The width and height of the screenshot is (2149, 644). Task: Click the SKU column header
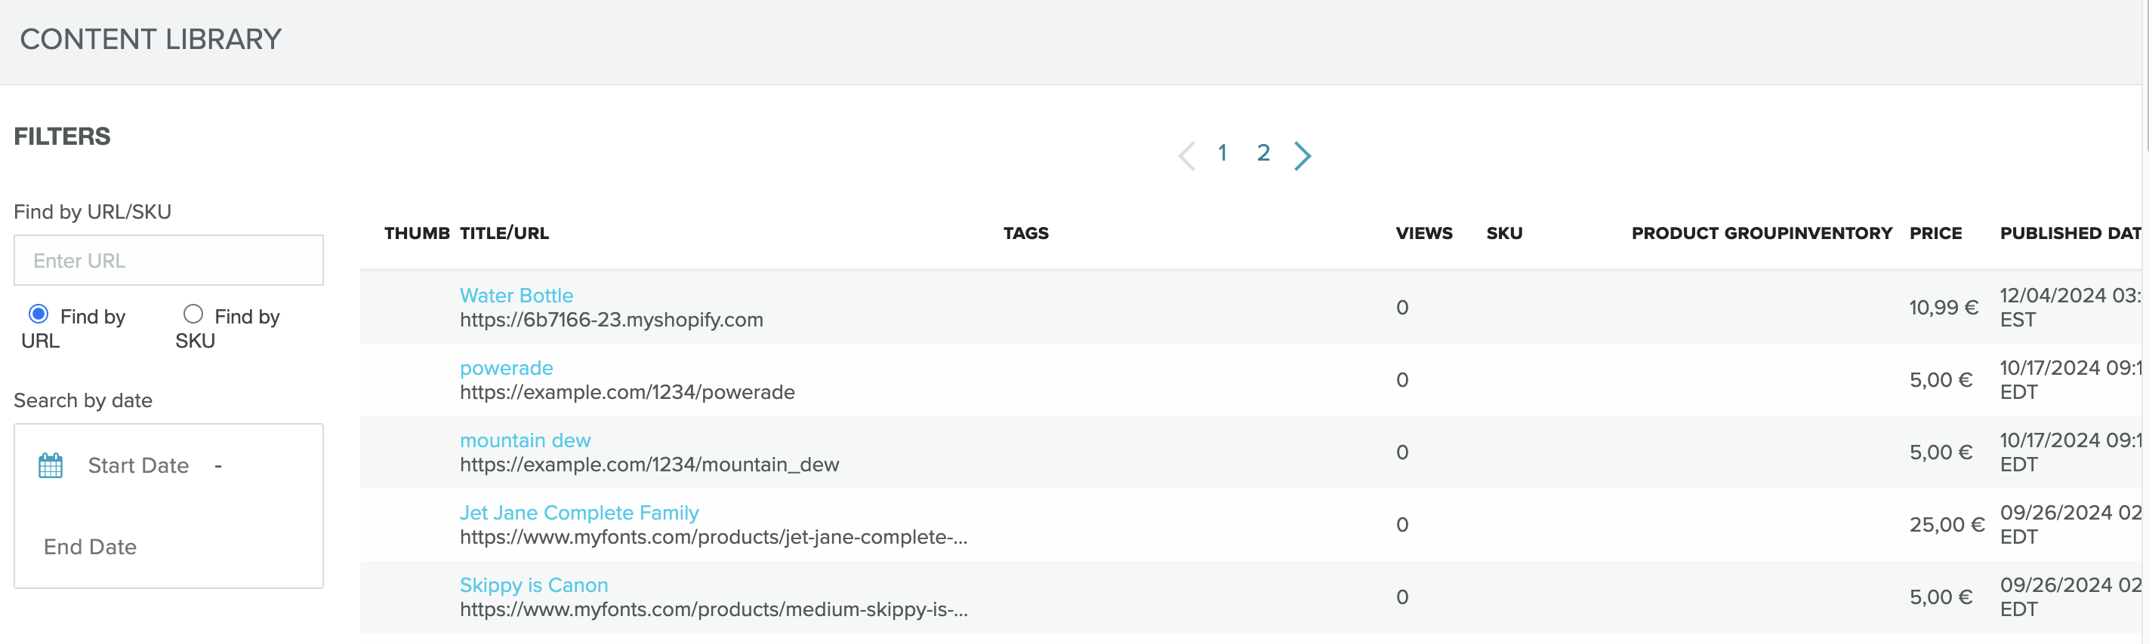(x=1504, y=233)
